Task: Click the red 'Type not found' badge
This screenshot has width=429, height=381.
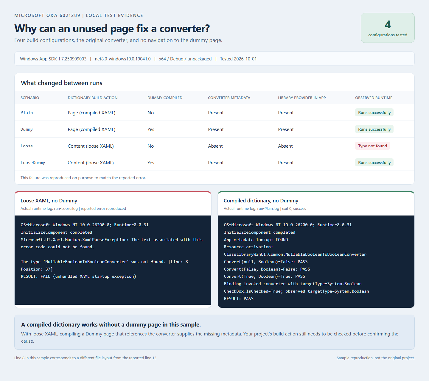Action: [372, 146]
